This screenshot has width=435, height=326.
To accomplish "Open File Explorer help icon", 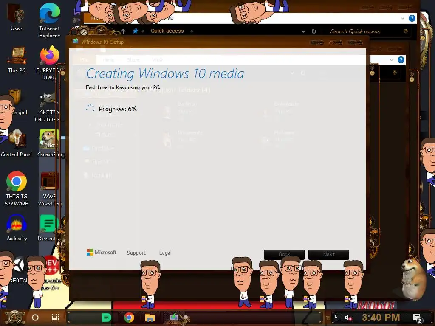I will [412, 19].
